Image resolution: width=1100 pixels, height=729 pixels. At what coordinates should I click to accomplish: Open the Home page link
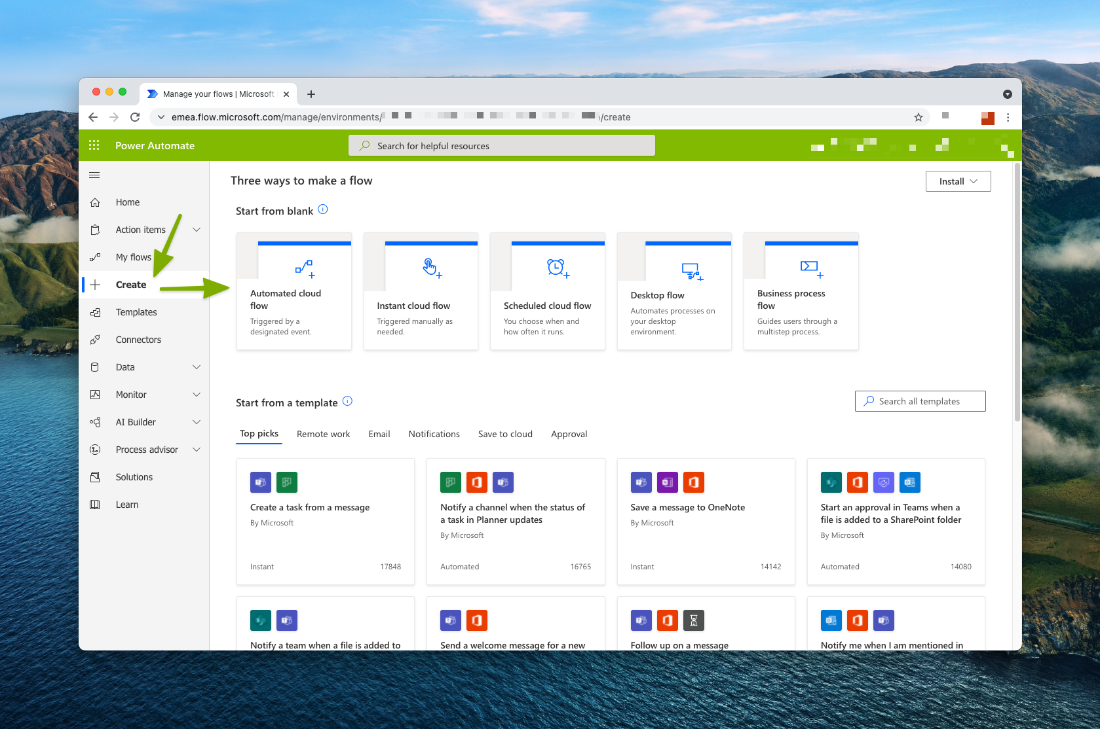(128, 202)
